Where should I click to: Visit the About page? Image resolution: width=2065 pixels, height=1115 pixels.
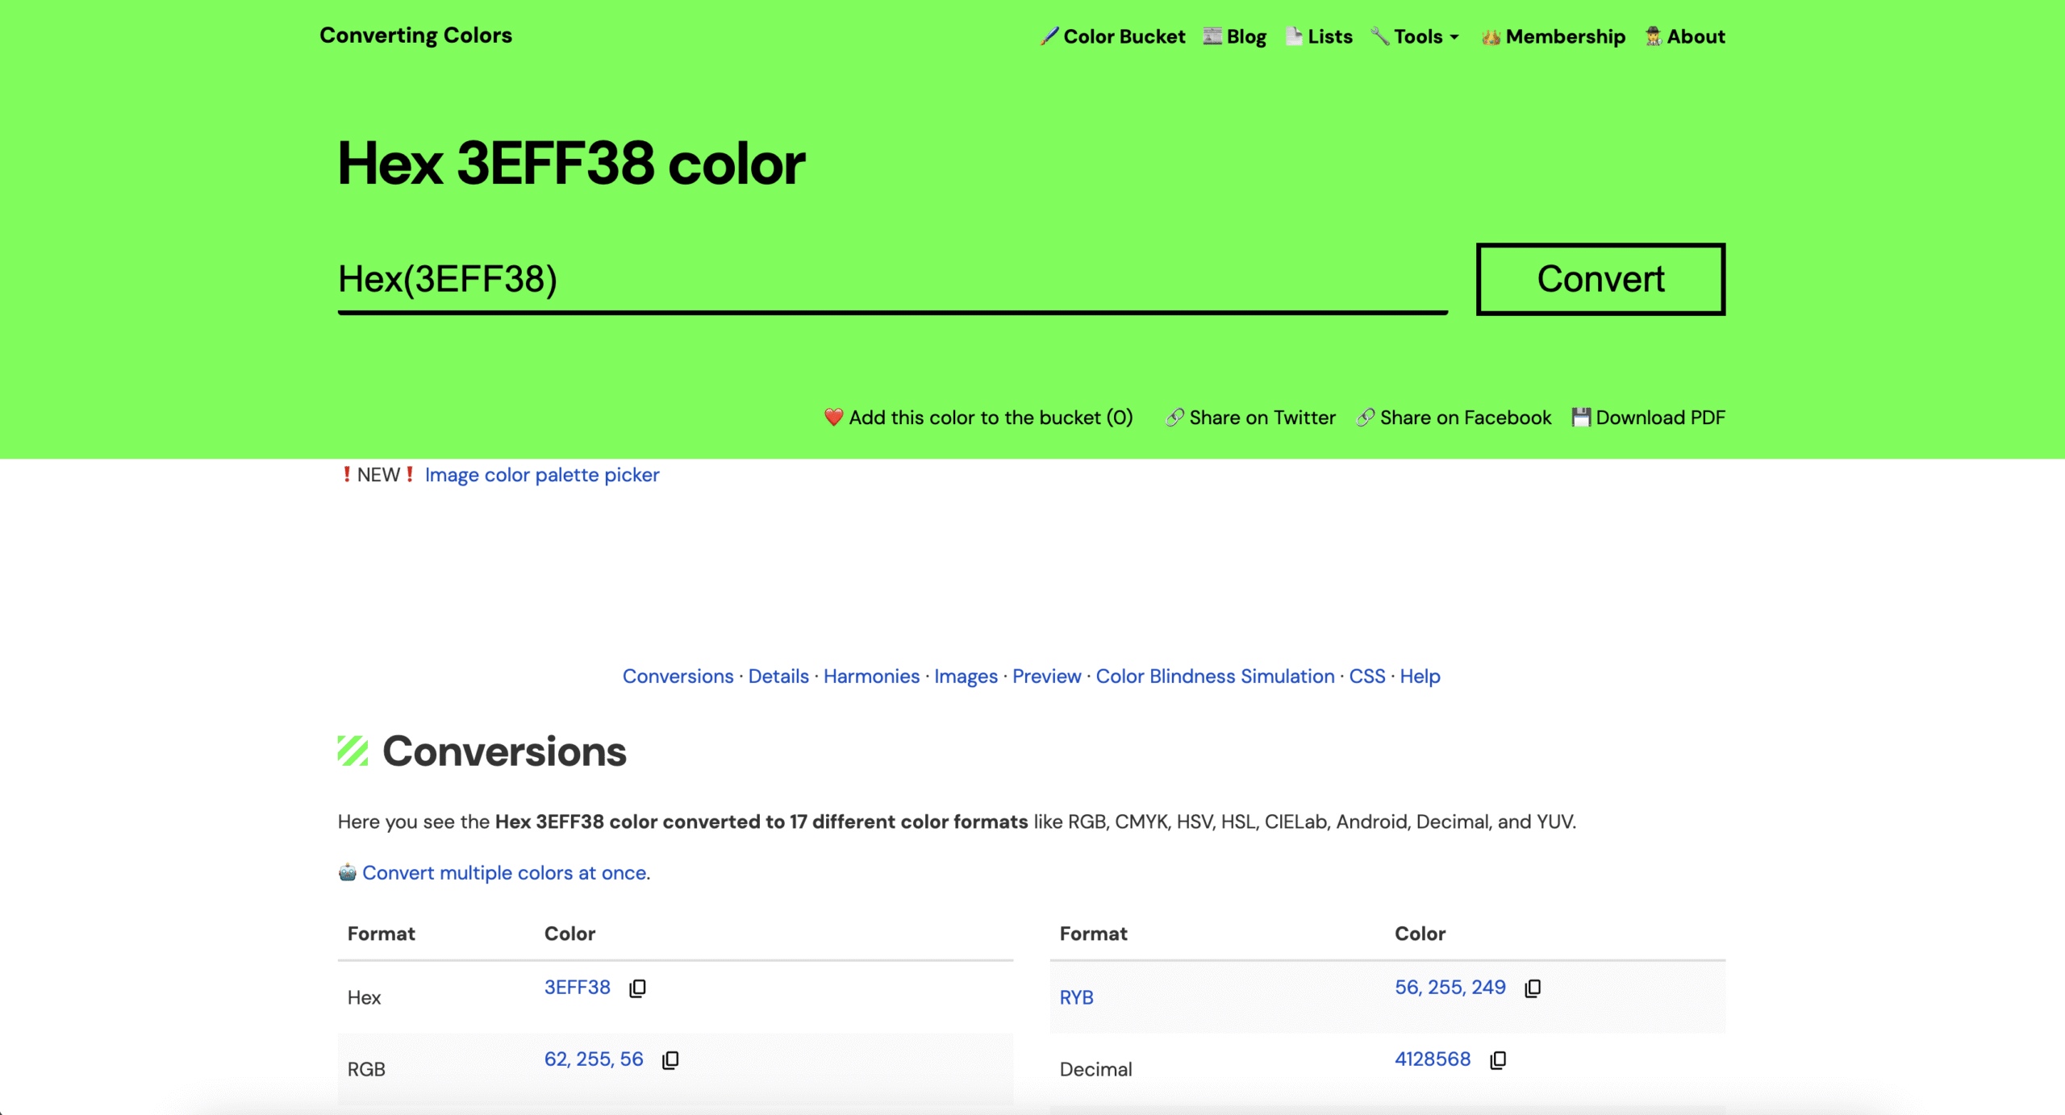(1696, 36)
